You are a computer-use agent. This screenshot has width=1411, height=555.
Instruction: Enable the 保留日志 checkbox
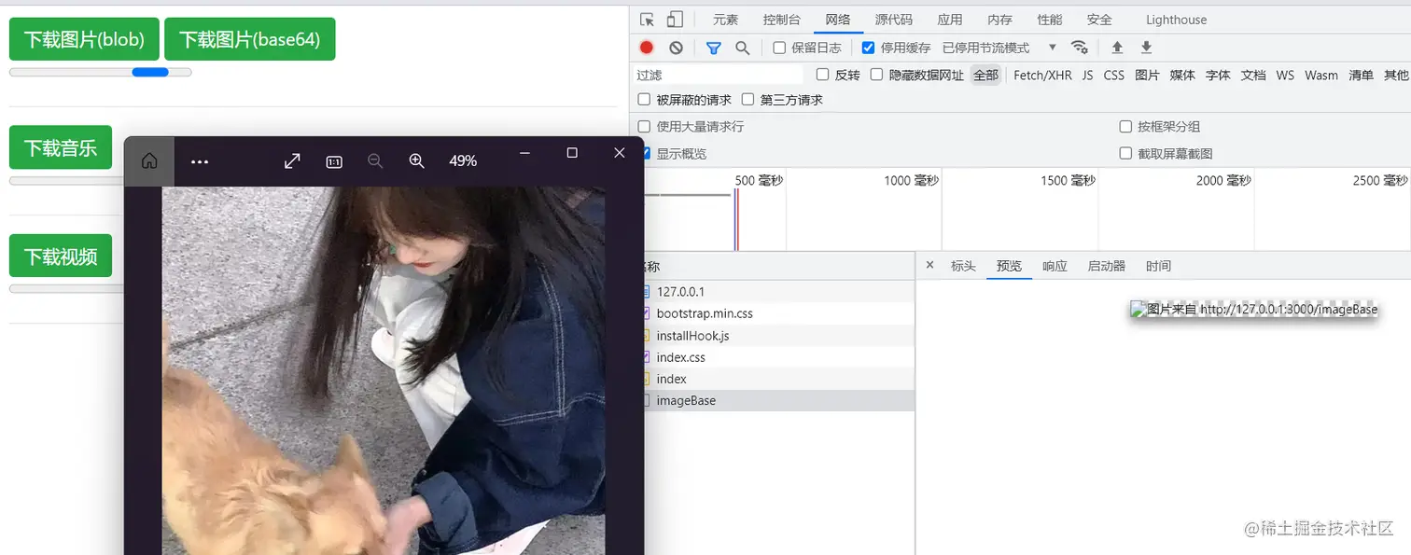(x=779, y=48)
